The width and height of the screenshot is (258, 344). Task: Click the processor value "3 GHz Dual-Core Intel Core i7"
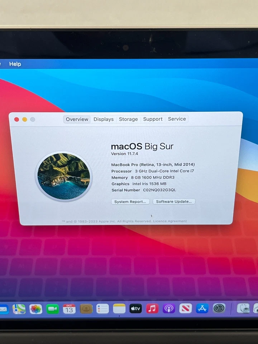pos(164,171)
